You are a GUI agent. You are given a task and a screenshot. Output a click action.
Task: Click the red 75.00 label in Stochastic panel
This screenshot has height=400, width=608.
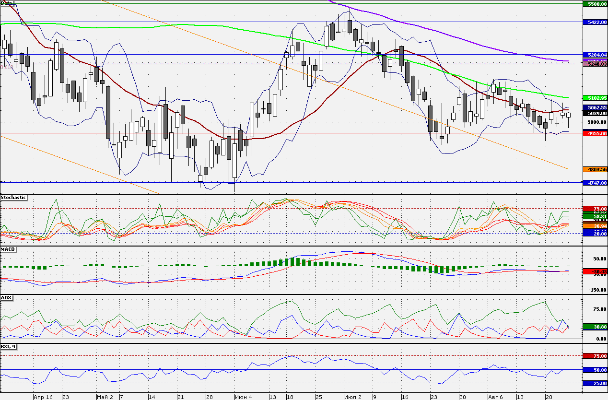coord(595,209)
